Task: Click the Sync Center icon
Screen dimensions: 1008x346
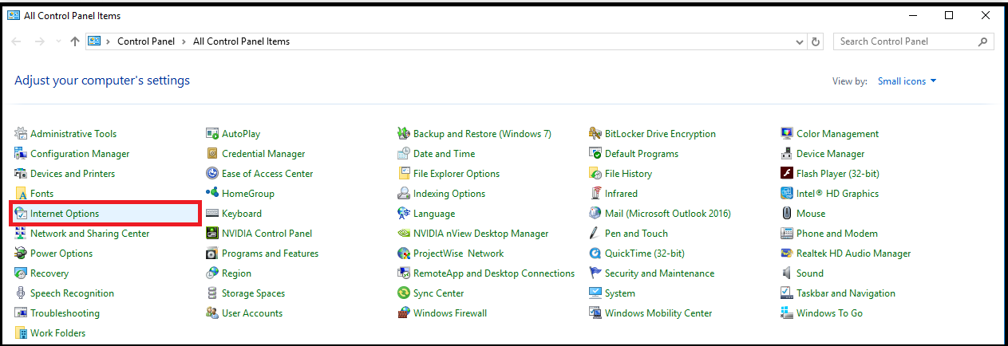Action: 404,293
